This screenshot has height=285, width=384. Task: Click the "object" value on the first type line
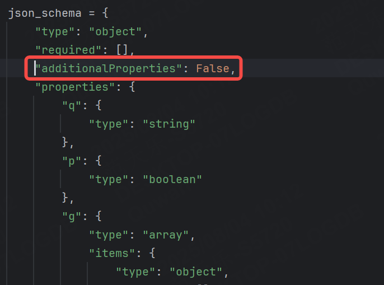(115, 31)
